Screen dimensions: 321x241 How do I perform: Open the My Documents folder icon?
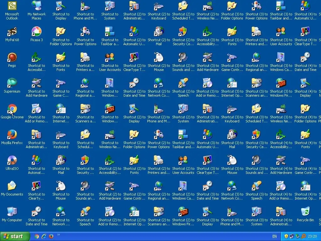click(x=12, y=186)
